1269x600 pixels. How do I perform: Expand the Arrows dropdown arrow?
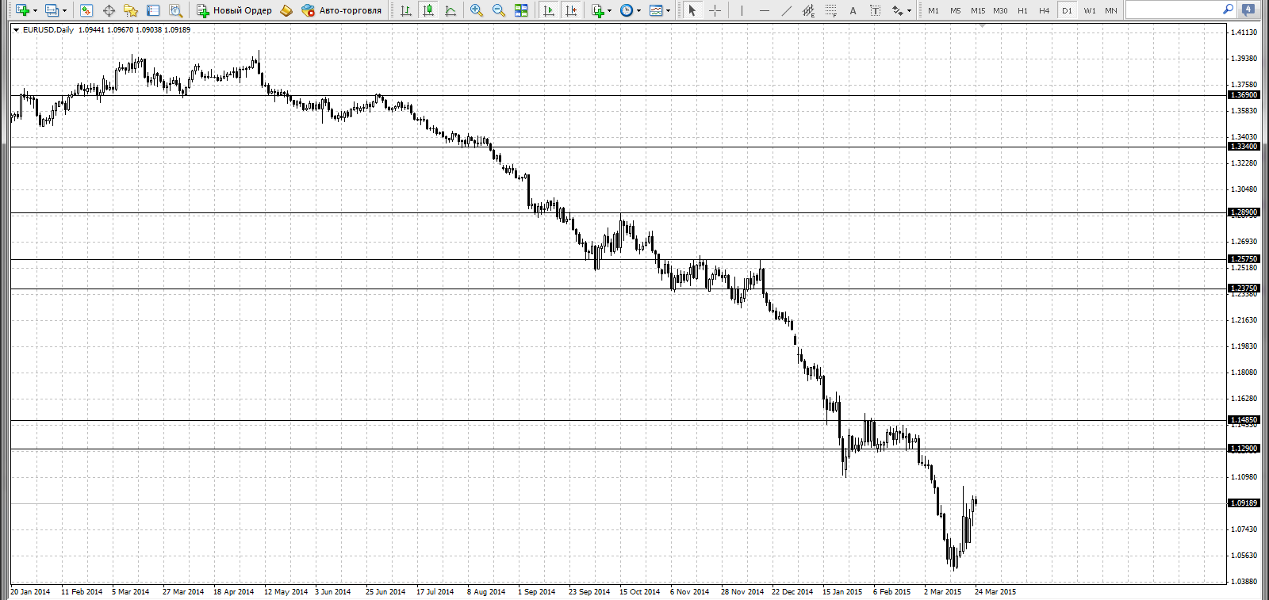point(909,11)
